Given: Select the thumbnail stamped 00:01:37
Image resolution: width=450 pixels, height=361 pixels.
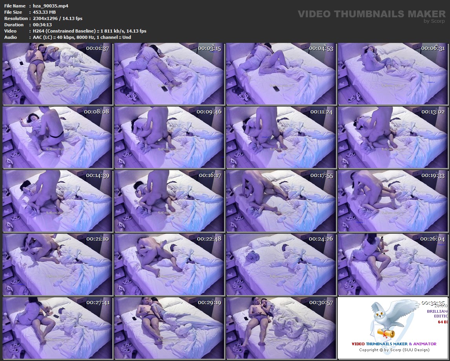Looking at the screenshot, I should (58, 74).
